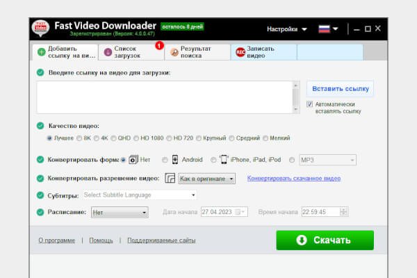The image size is (417, 278).
Task: Select the 8K quality option
Action: click(79, 138)
